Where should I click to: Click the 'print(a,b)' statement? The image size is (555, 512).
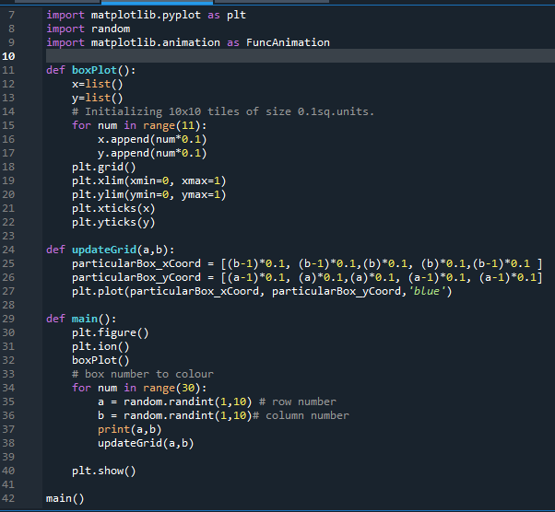(x=130, y=429)
